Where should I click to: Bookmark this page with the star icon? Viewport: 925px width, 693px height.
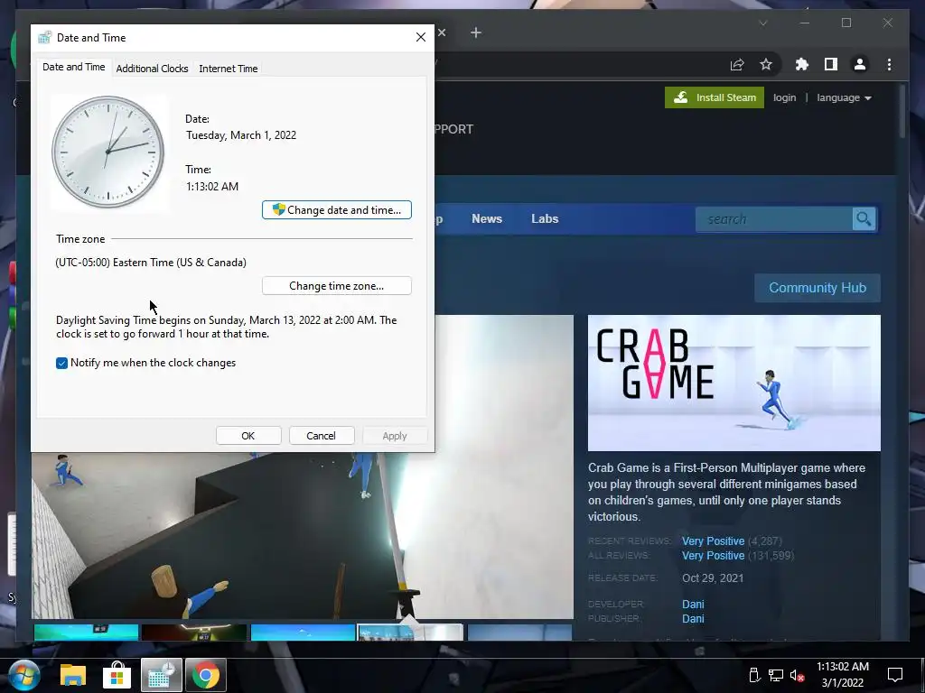pyautogui.click(x=766, y=64)
